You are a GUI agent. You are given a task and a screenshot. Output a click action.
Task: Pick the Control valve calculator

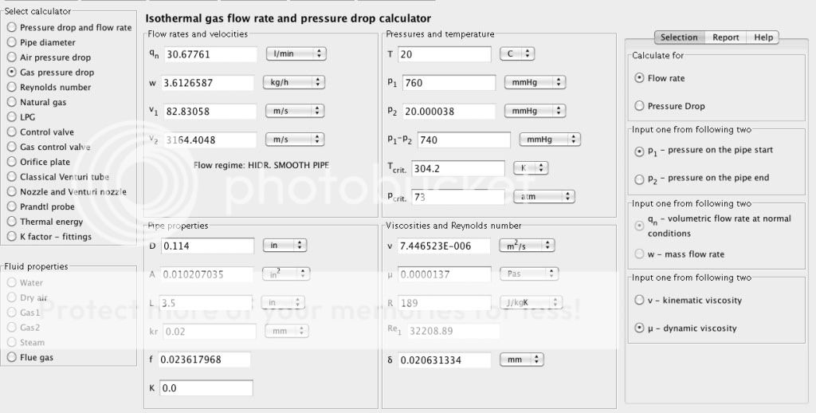pos(12,132)
